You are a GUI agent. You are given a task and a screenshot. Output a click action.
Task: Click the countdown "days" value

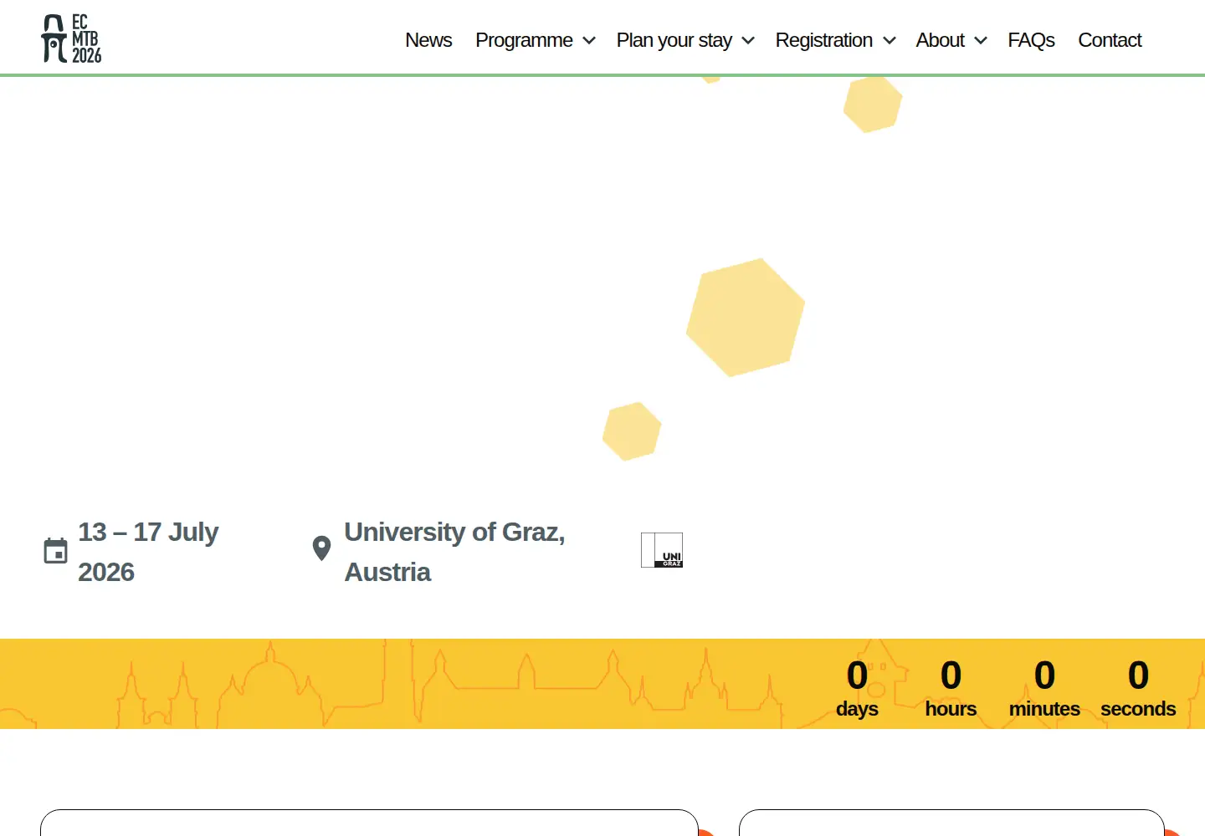[x=857, y=675]
